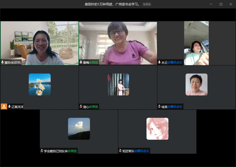Screen dimensions: 236x167
Task: Click the 免费版 badge in title bar
Action: click(x=147, y=4)
